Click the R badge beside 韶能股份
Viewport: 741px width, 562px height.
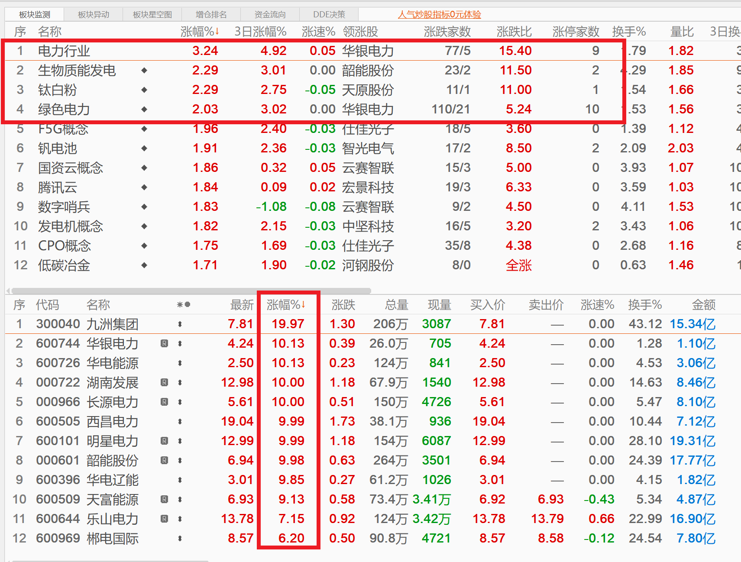[x=164, y=460]
